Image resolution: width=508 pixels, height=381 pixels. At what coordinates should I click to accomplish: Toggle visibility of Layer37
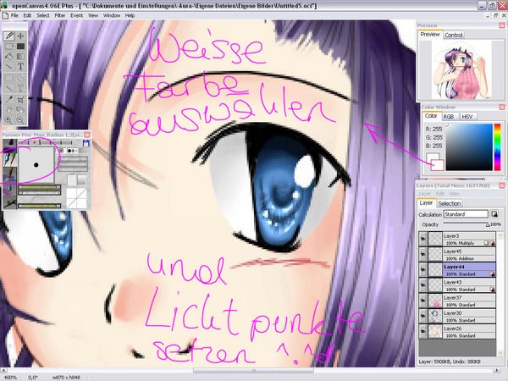[423, 299]
